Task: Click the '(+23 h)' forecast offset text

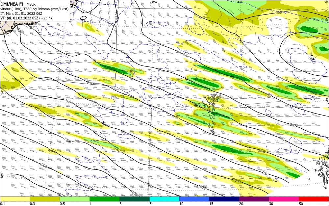Action: point(45,18)
